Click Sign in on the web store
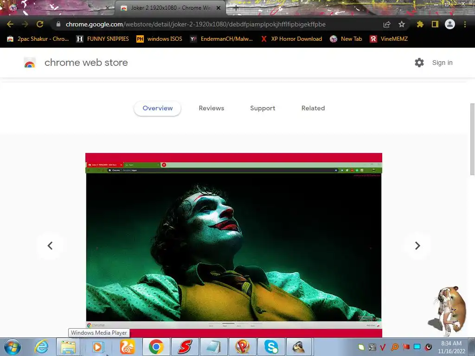The image size is (475, 356). pyautogui.click(x=442, y=63)
